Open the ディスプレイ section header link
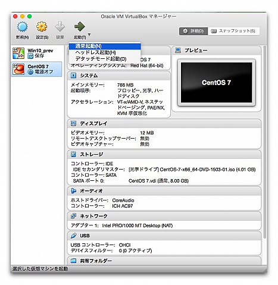This screenshot has width=278, height=285. (93, 123)
